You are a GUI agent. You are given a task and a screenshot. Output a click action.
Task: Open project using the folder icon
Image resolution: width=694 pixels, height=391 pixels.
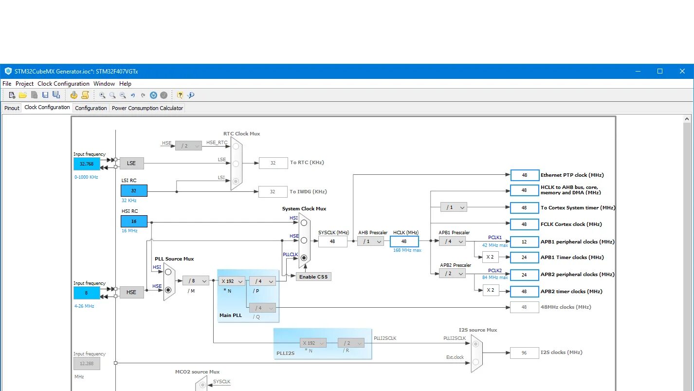point(23,95)
